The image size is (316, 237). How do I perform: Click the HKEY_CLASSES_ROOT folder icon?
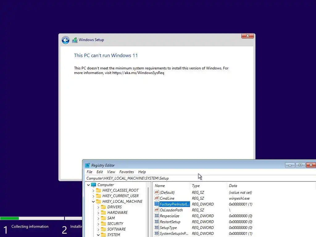coord(98,190)
